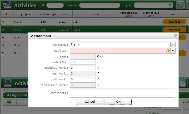Screen dimensions: 189x114
Task: Click the document icon in lower right toolbar
Action: tap(182, 83)
